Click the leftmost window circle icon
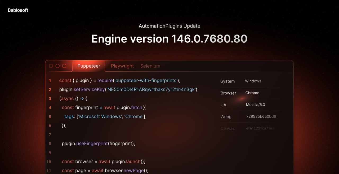Viewport: 339px width, 174px height. tap(51, 66)
